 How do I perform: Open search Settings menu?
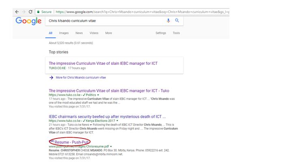click(161, 33)
